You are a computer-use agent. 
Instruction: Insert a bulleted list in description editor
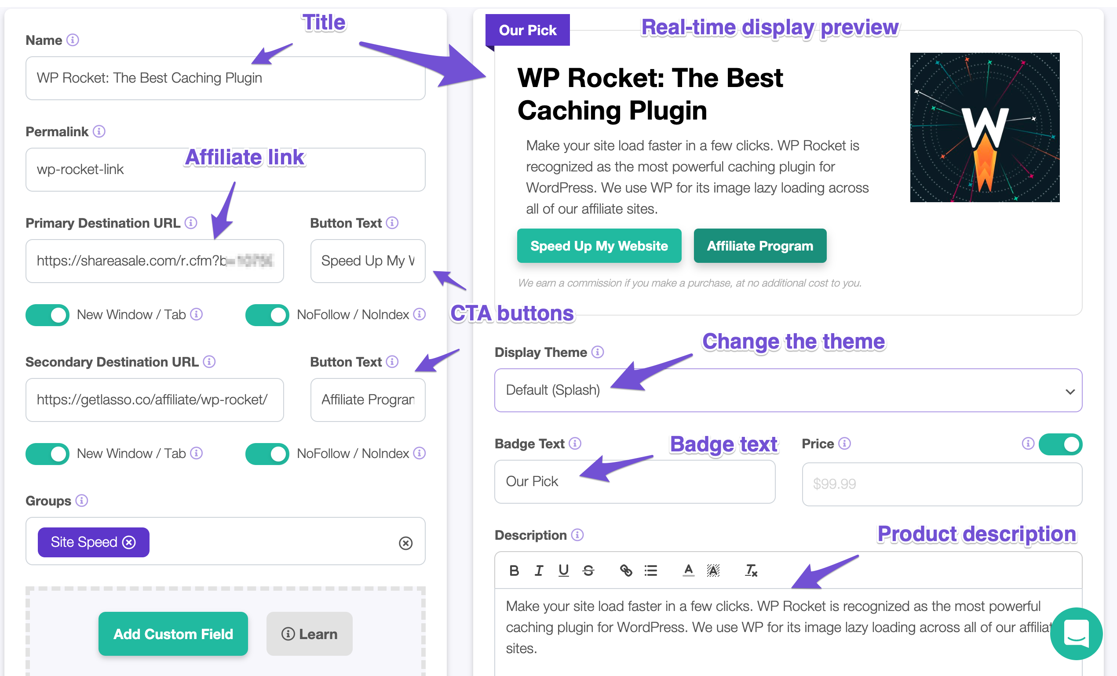pos(651,571)
